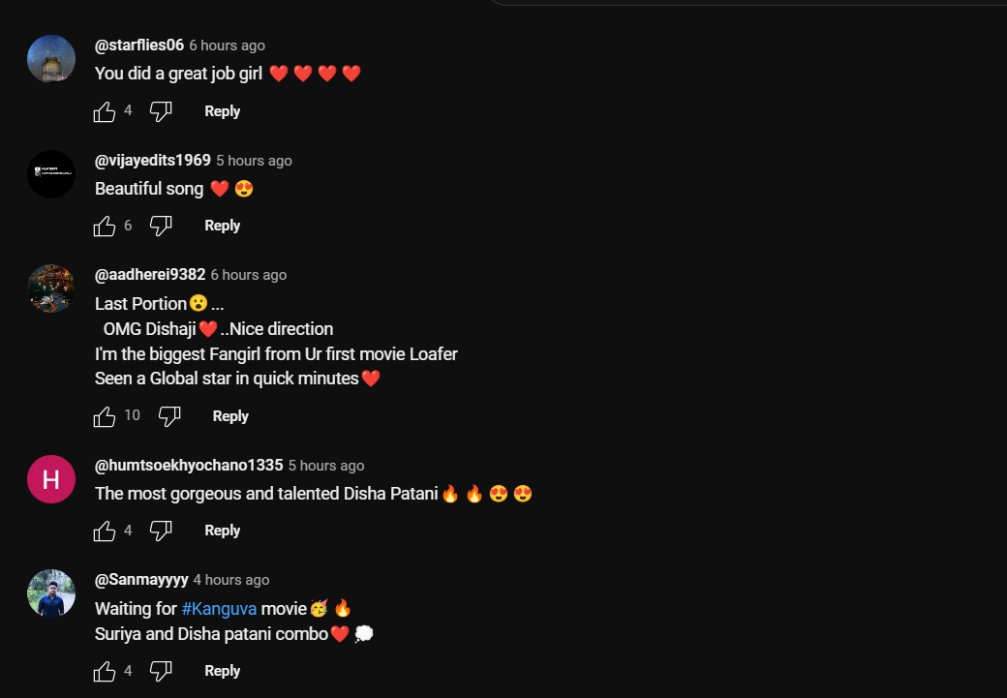Dislike the 'Waiting for Kanguva' comment

click(161, 672)
